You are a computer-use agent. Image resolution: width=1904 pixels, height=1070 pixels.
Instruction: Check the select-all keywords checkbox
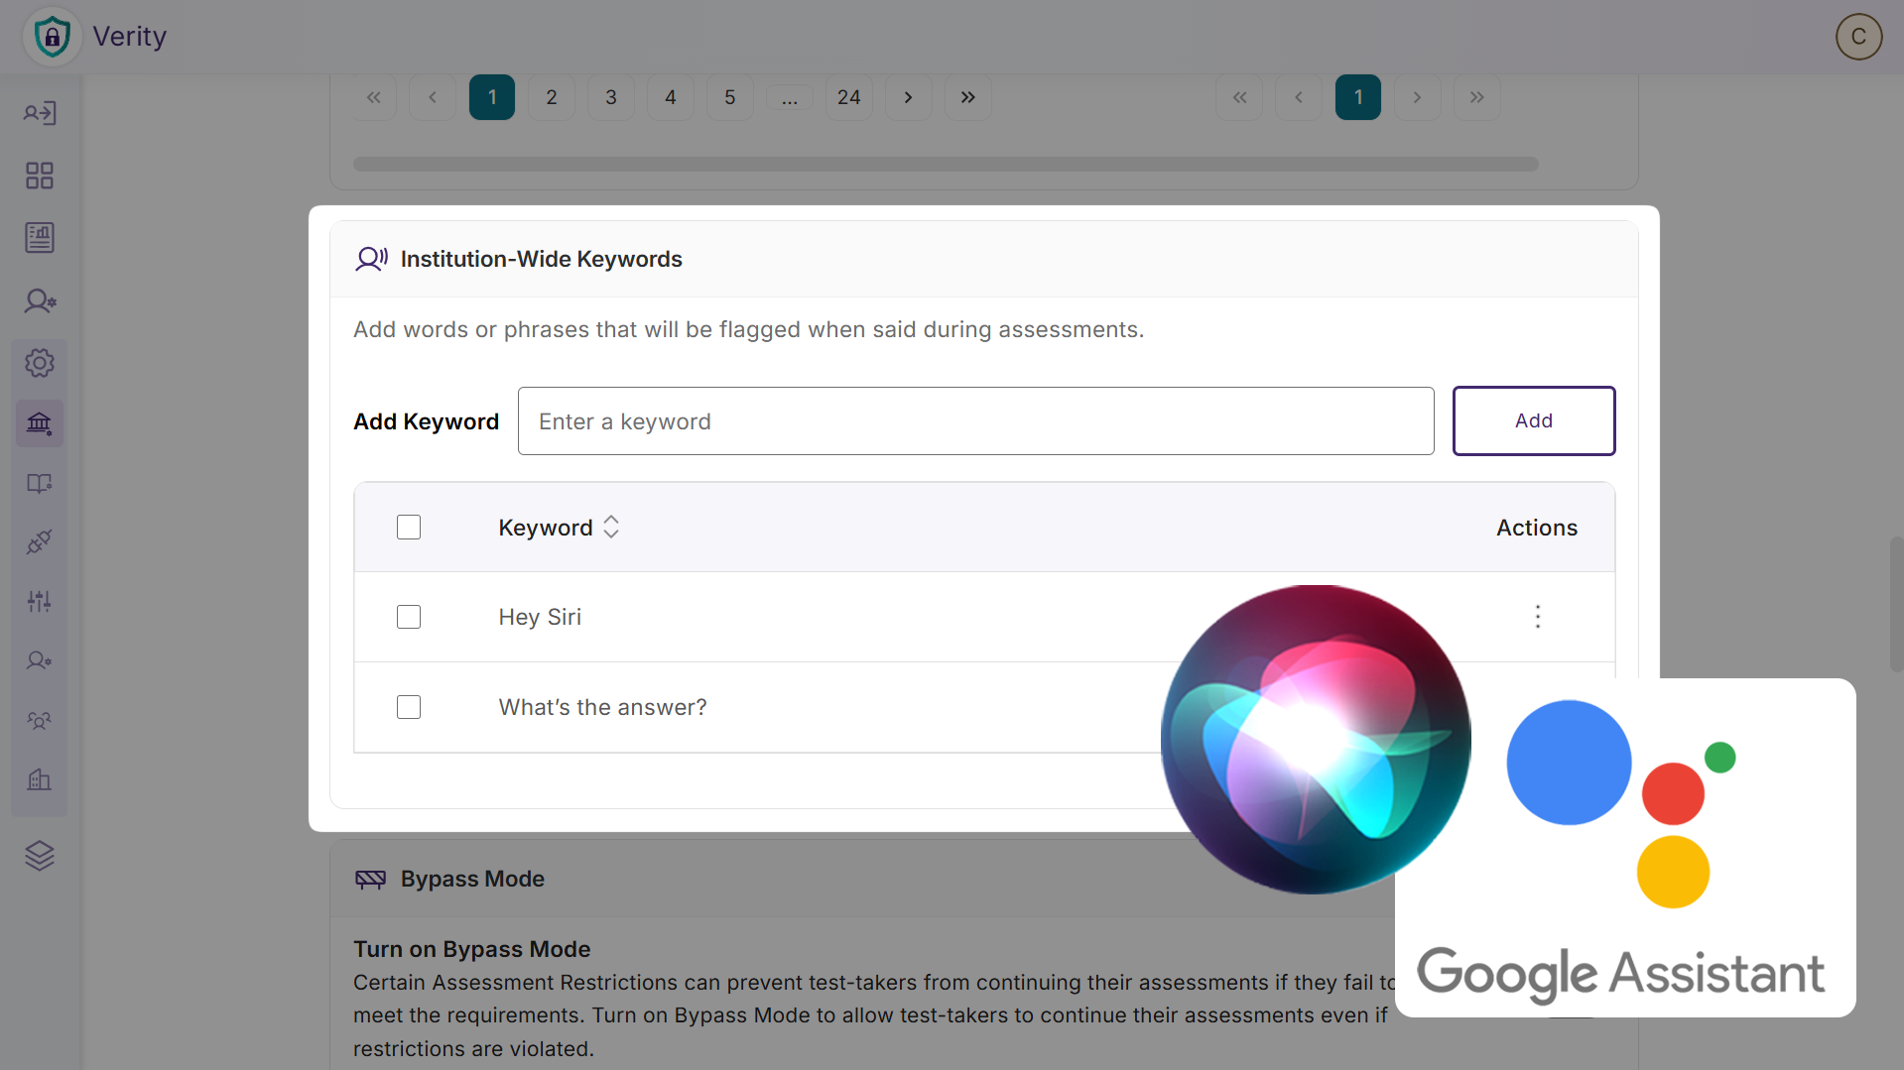pos(409,528)
